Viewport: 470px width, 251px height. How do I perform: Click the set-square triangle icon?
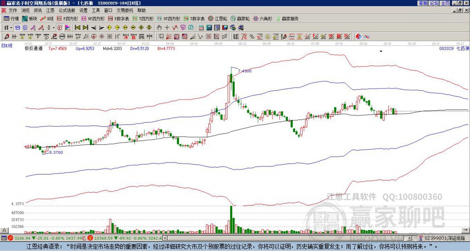click(x=86, y=37)
